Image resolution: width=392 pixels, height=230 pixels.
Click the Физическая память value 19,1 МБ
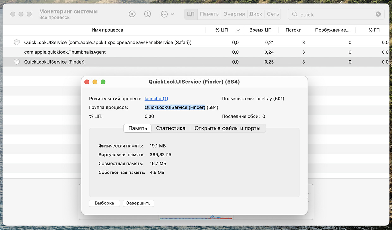[158, 146]
